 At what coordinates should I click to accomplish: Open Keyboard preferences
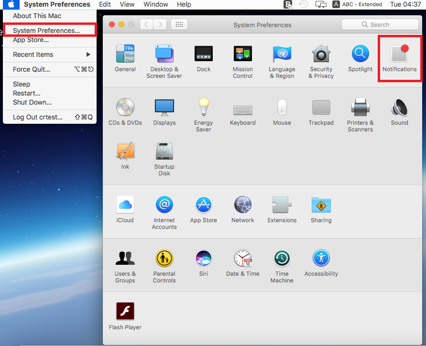[x=242, y=115]
